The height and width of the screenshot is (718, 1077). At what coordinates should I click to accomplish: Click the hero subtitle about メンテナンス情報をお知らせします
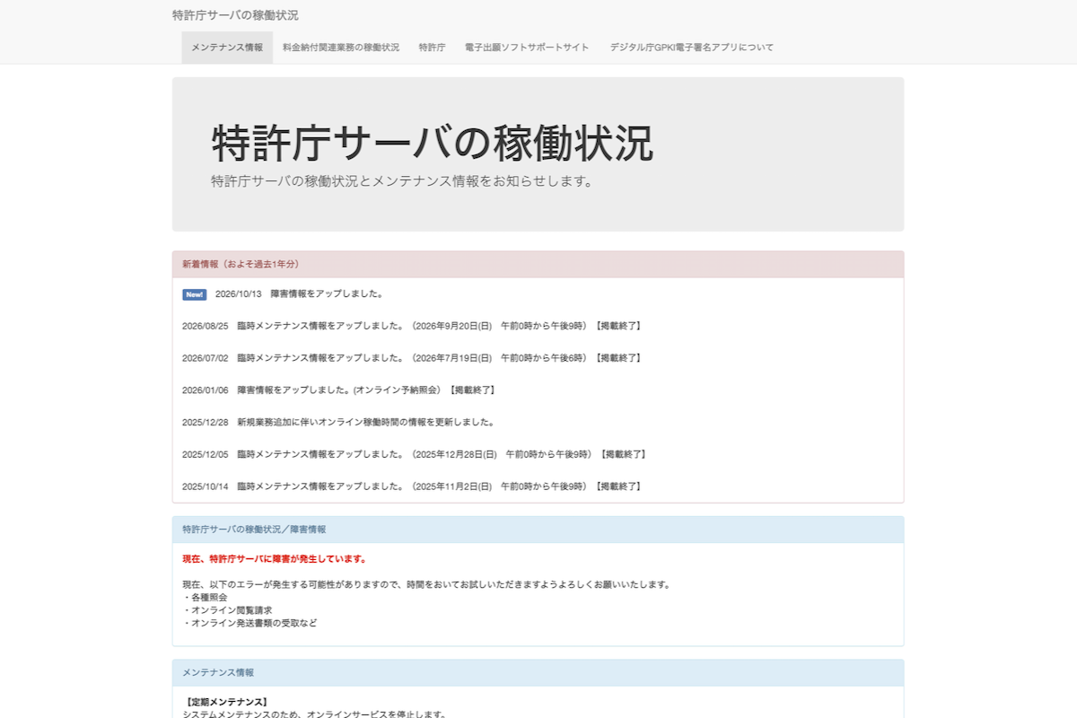click(x=402, y=181)
